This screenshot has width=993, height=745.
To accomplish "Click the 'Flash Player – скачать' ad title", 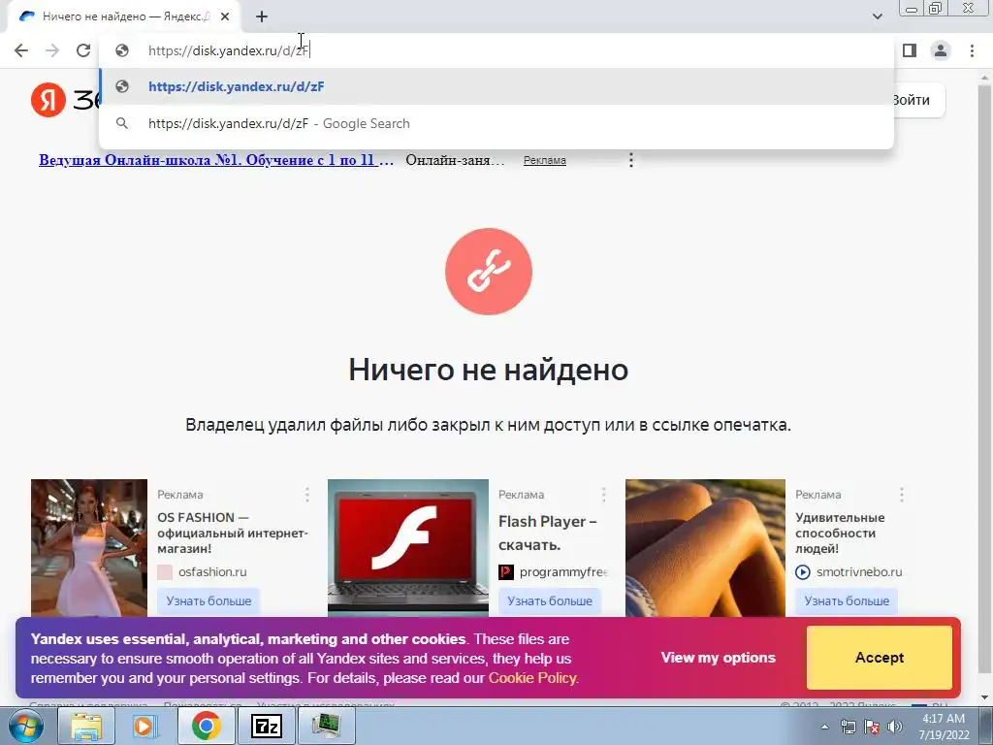I will (548, 533).
